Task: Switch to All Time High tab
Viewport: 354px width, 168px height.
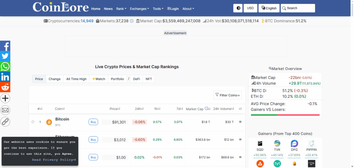Action: [x=76, y=79]
